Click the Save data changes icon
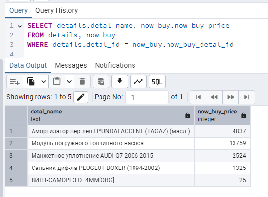 101,82
